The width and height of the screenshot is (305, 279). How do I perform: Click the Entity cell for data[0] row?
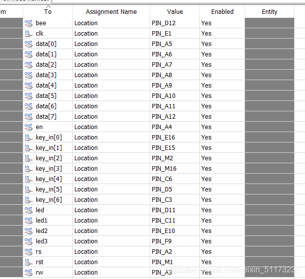[x=269, y=44]
